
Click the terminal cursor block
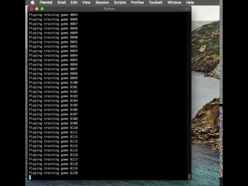30,177
